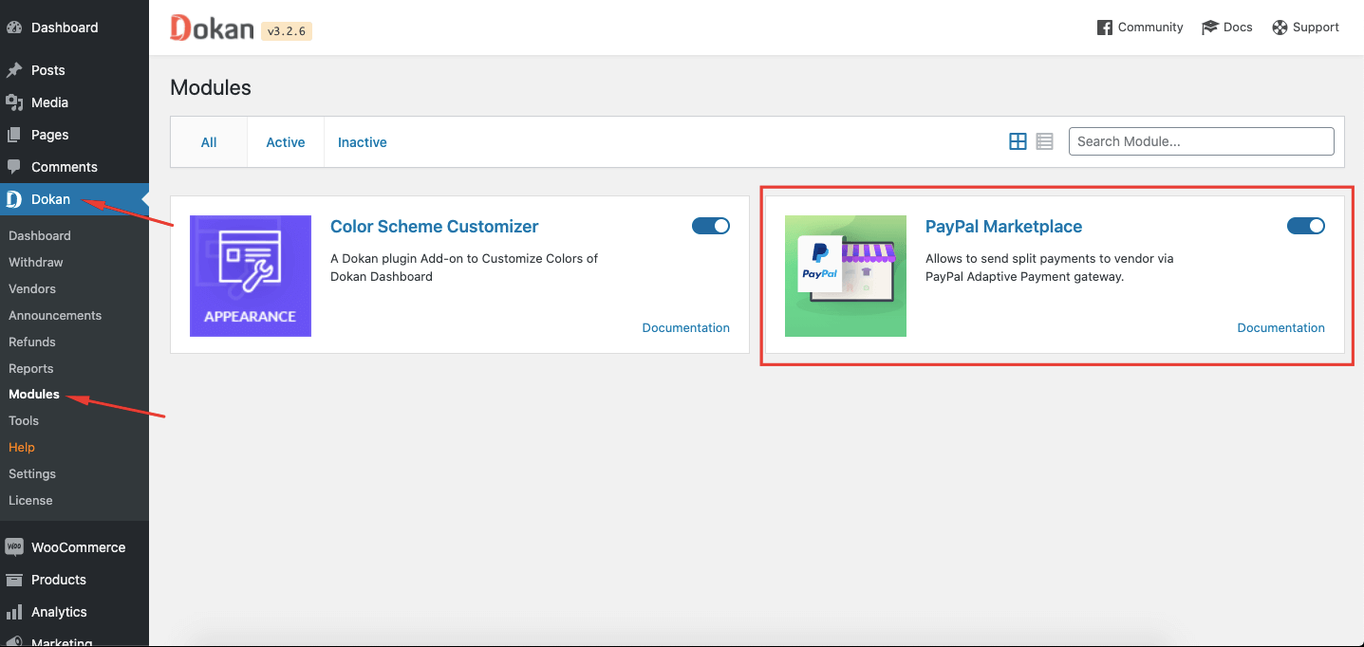1364x647 pixels.
Task: Click the Dokan D icon in sidebar
Action: click(14, 199)
